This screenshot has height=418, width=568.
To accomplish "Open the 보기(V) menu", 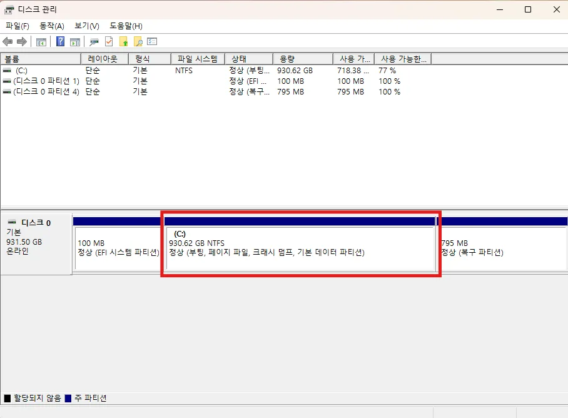I will tap(87, 26).
